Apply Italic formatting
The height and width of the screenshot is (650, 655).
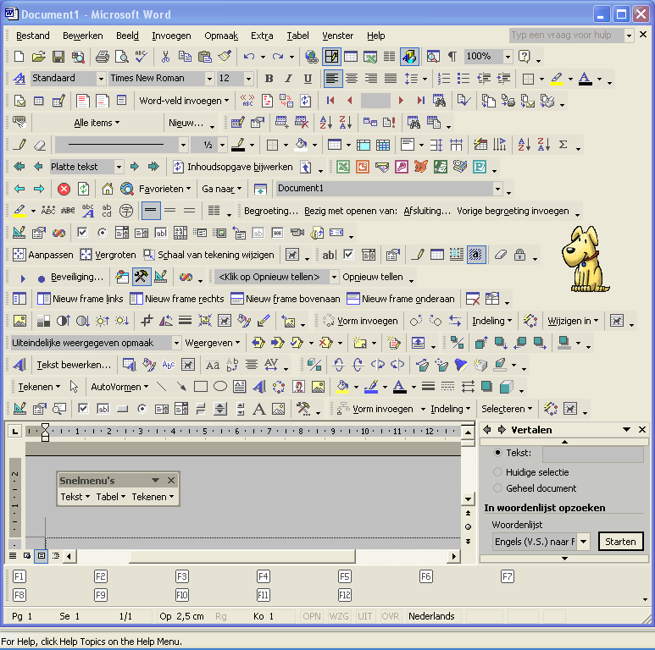288,79
